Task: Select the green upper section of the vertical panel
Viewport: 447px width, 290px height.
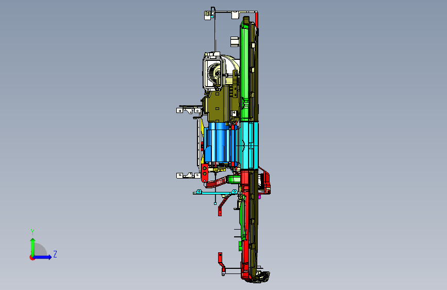Action: point(244,71)
